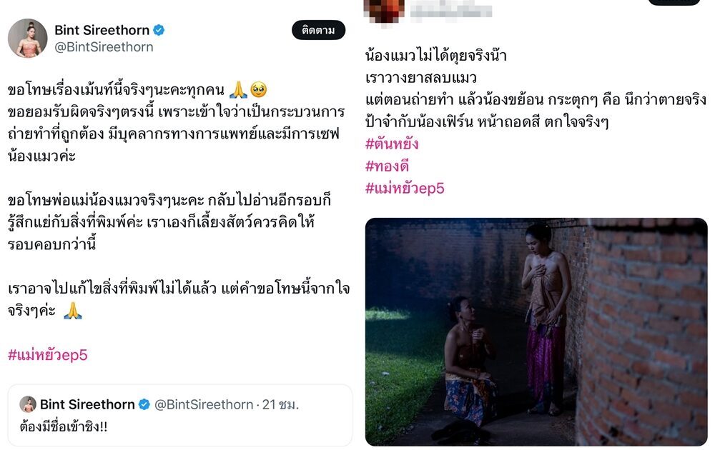Click Bint Sireethorn's large profile avatar
Image resolution: width=715 pixels, height=450 pixels.
28,39
